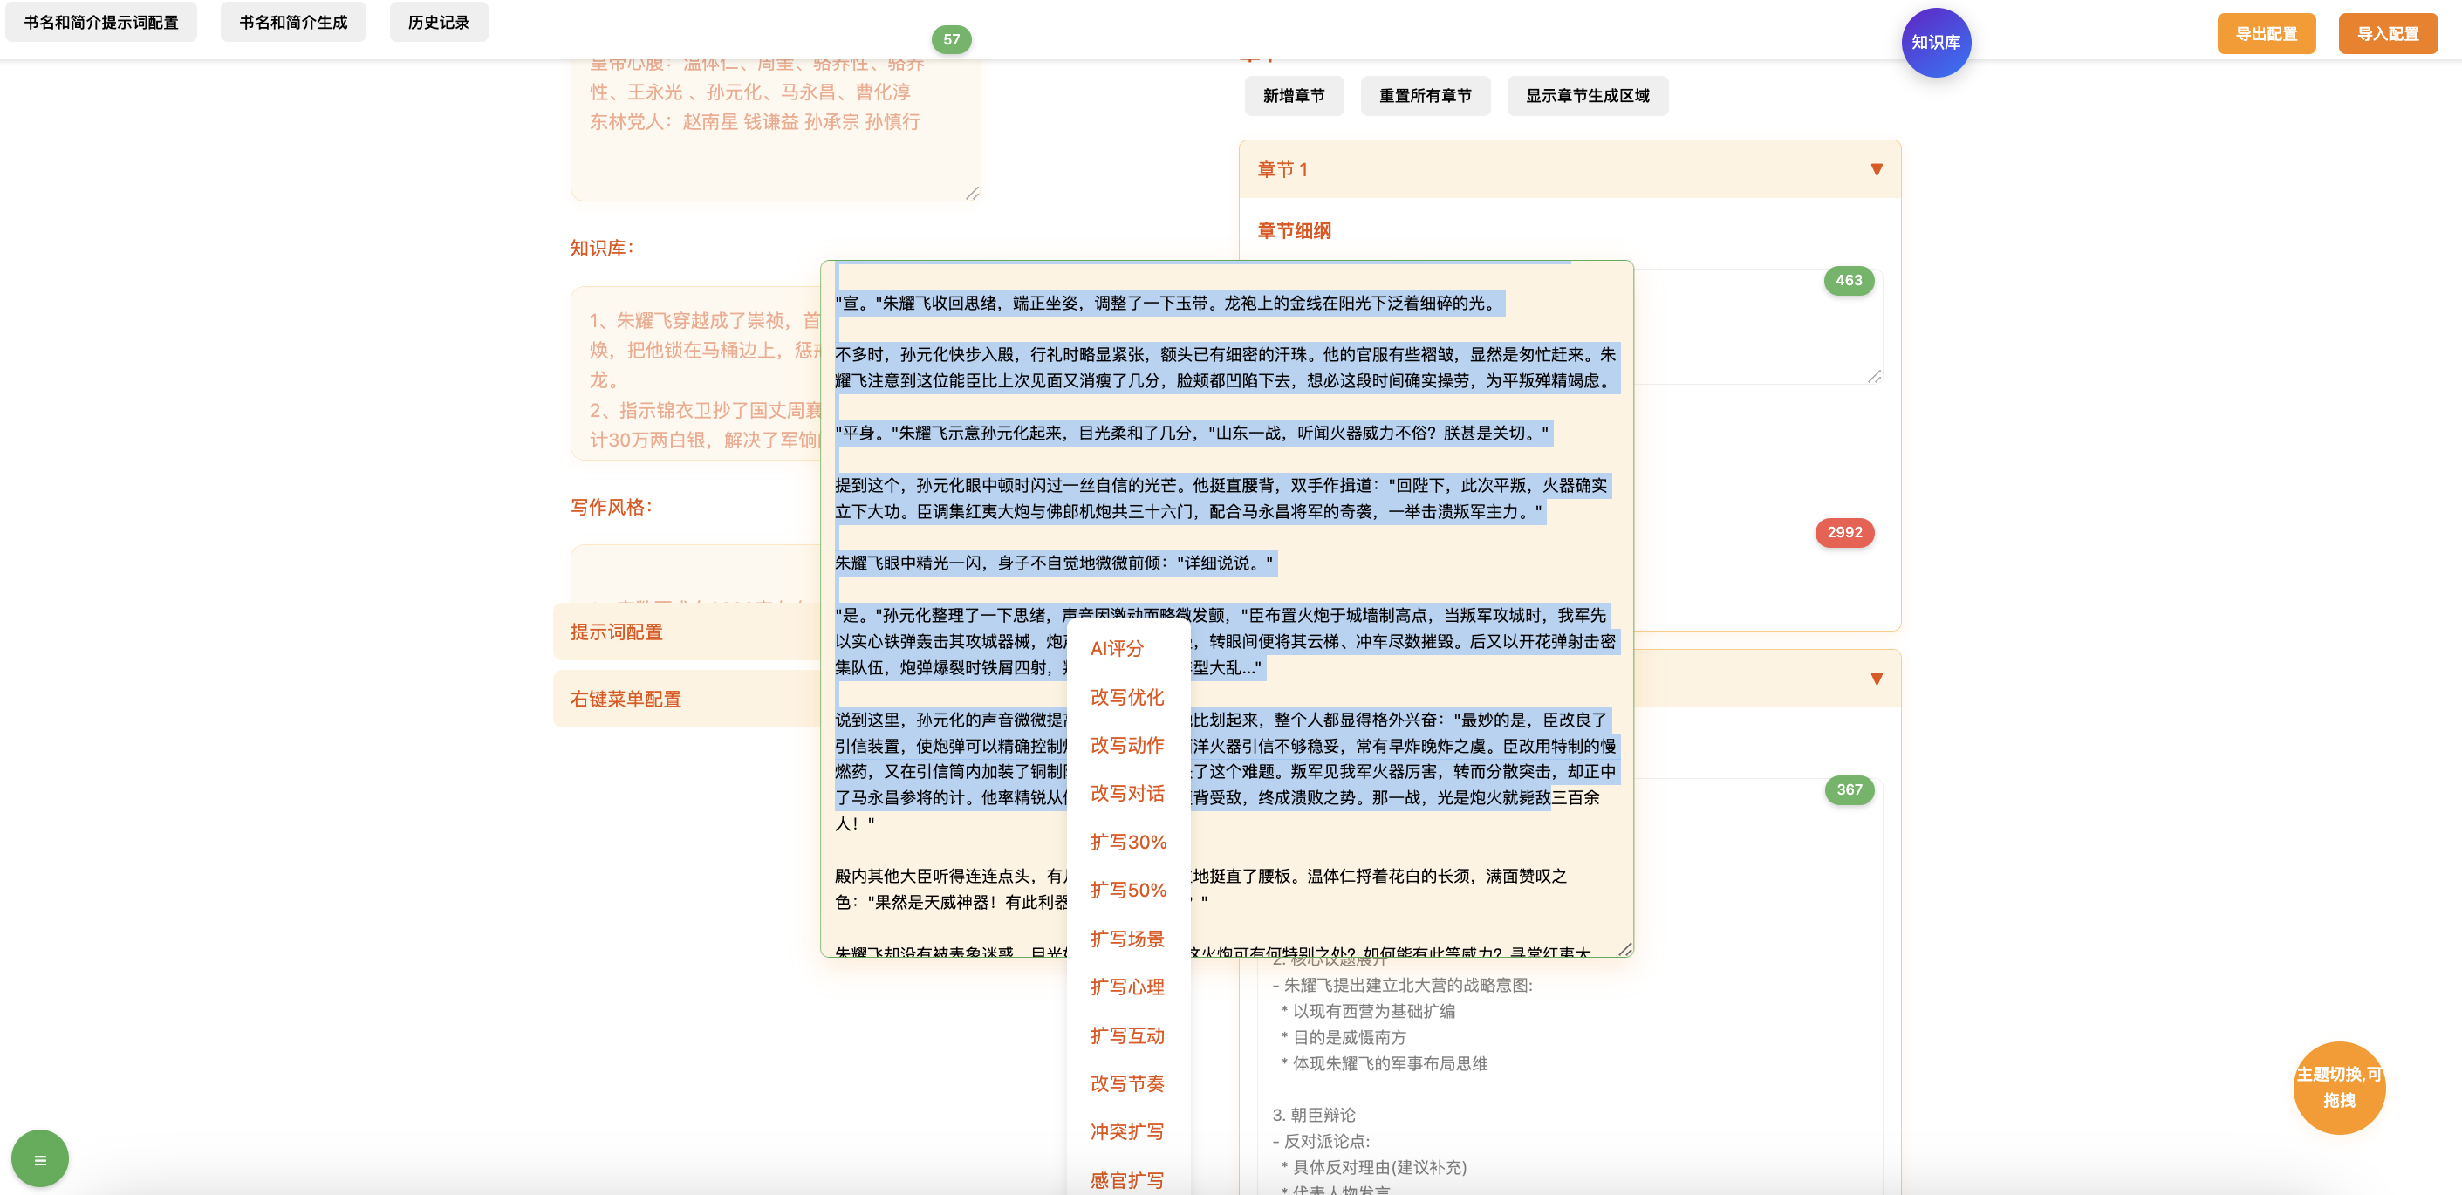Screen dimensions: 2462x1195
Task: Choose 感官扩写 sensory expansion entry
Action: tap(1127, 1179)
